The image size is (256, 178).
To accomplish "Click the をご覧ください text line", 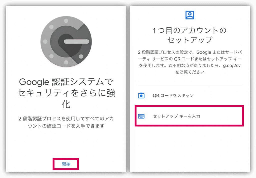I will point(190,72).
